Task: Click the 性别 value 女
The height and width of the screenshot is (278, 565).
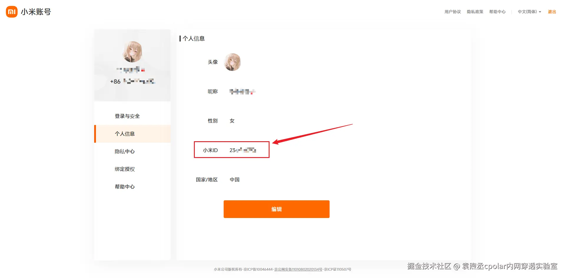Action: click(232, 121)
